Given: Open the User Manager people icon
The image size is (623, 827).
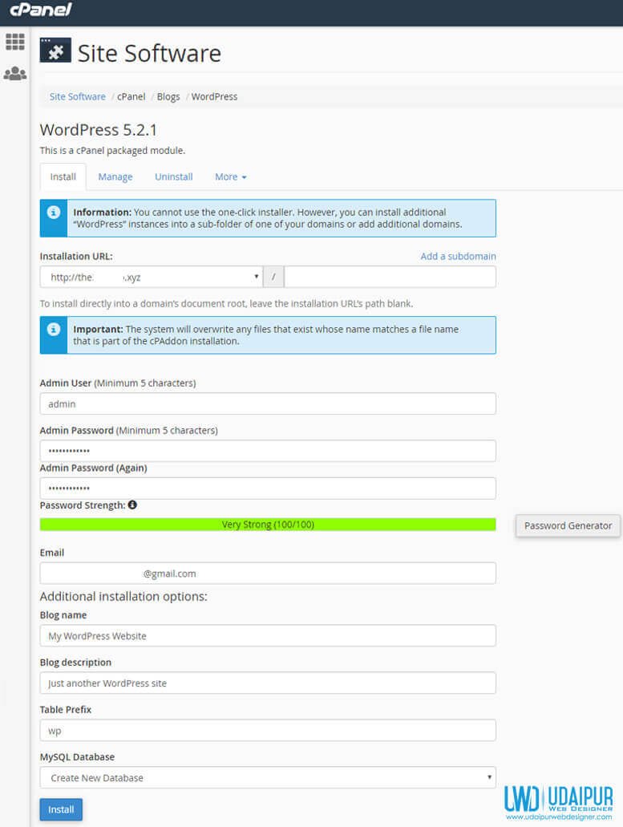Looking at the screenshot, I should 14,73.
